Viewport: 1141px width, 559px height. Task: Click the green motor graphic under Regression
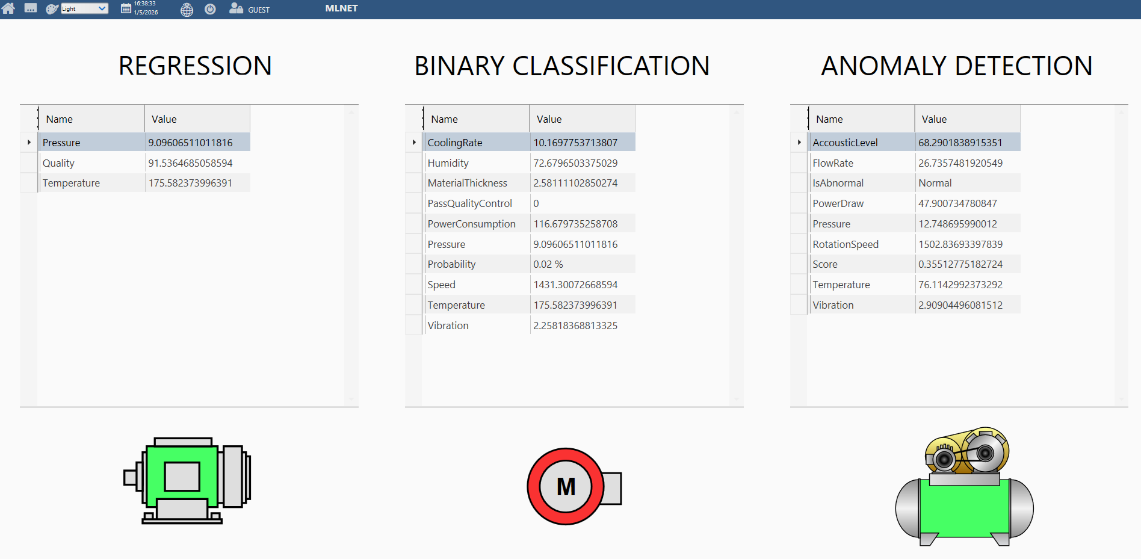(187, 480)
